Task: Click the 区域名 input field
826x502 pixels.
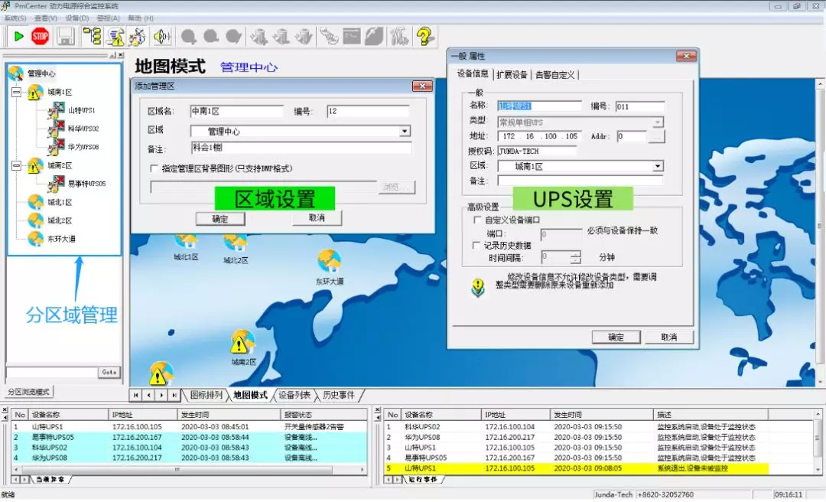Action: pos(237,112)
